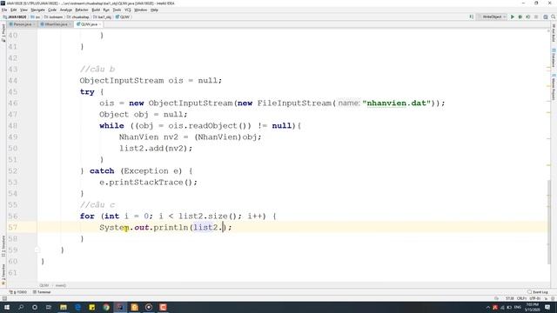Toggle tool window bars icon at bottom-left corner
The width and height of the screenshot is (557, 313).
(x=4, y=298)
